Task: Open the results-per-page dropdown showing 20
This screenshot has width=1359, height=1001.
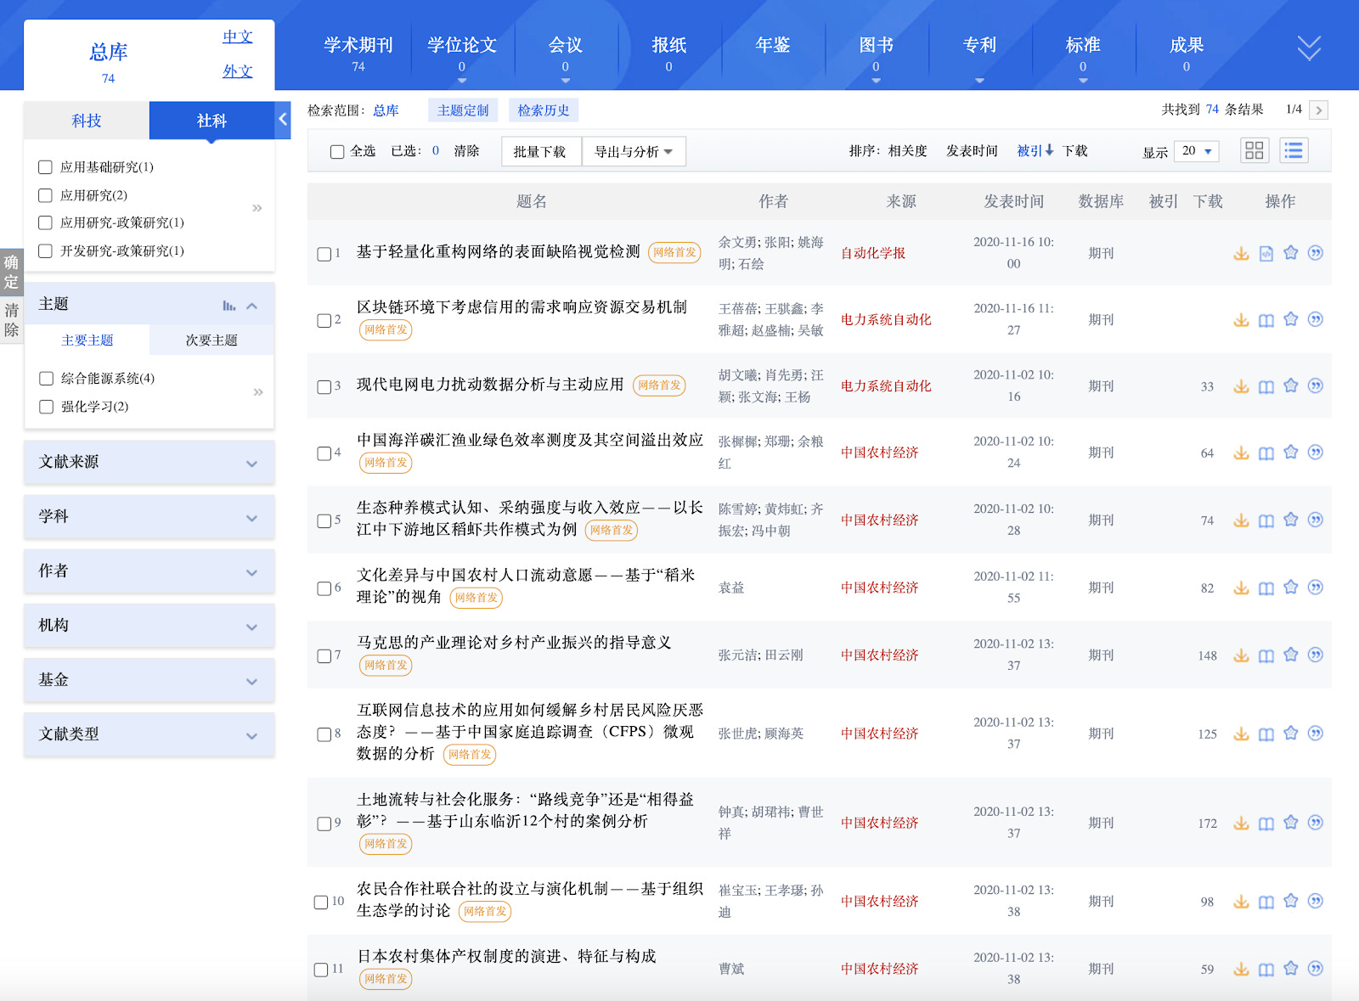Action: (1193, 150)
